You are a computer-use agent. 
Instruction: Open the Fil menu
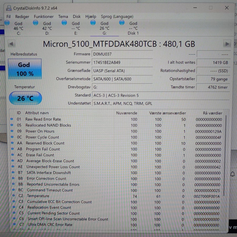[x=8, y=17]
